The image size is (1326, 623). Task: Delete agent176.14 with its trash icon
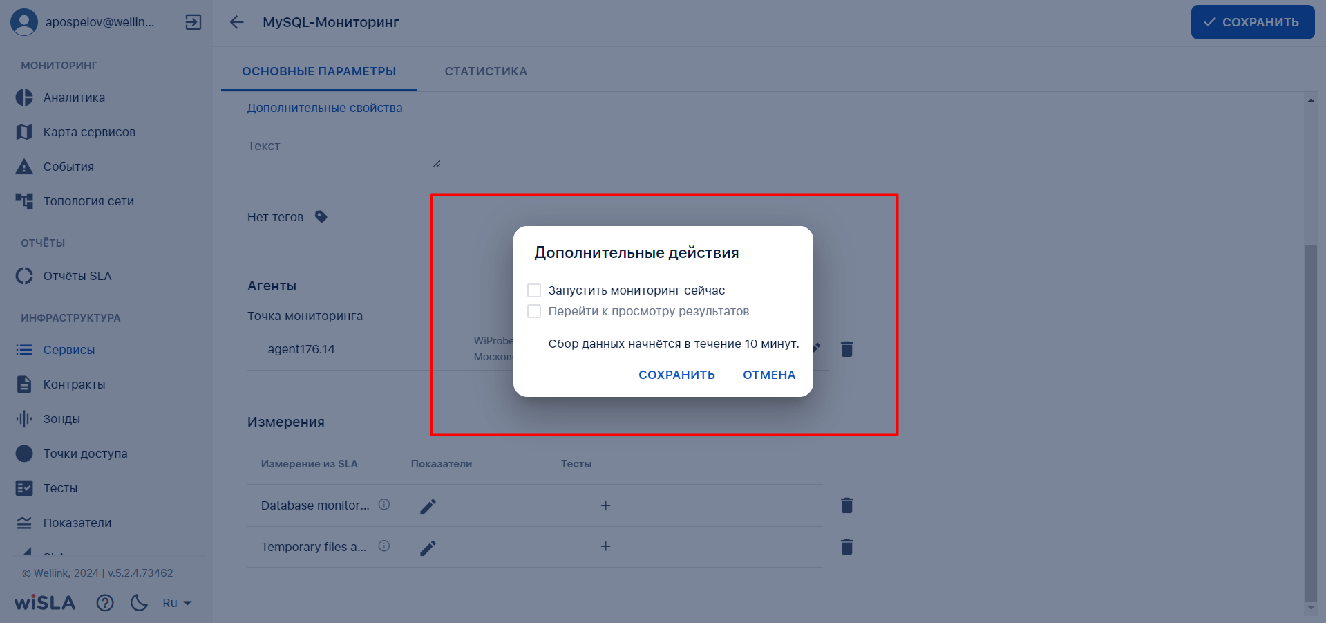coord(847,349)
